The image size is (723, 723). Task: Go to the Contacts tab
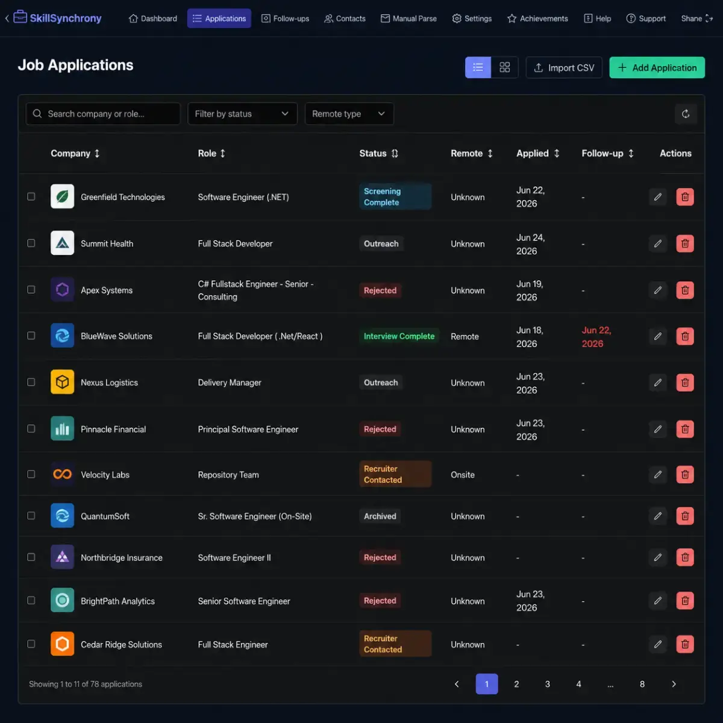(345, 19)
